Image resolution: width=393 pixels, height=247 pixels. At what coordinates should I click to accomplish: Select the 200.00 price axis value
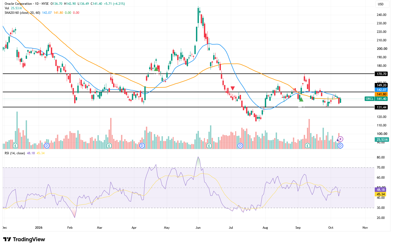382,49
